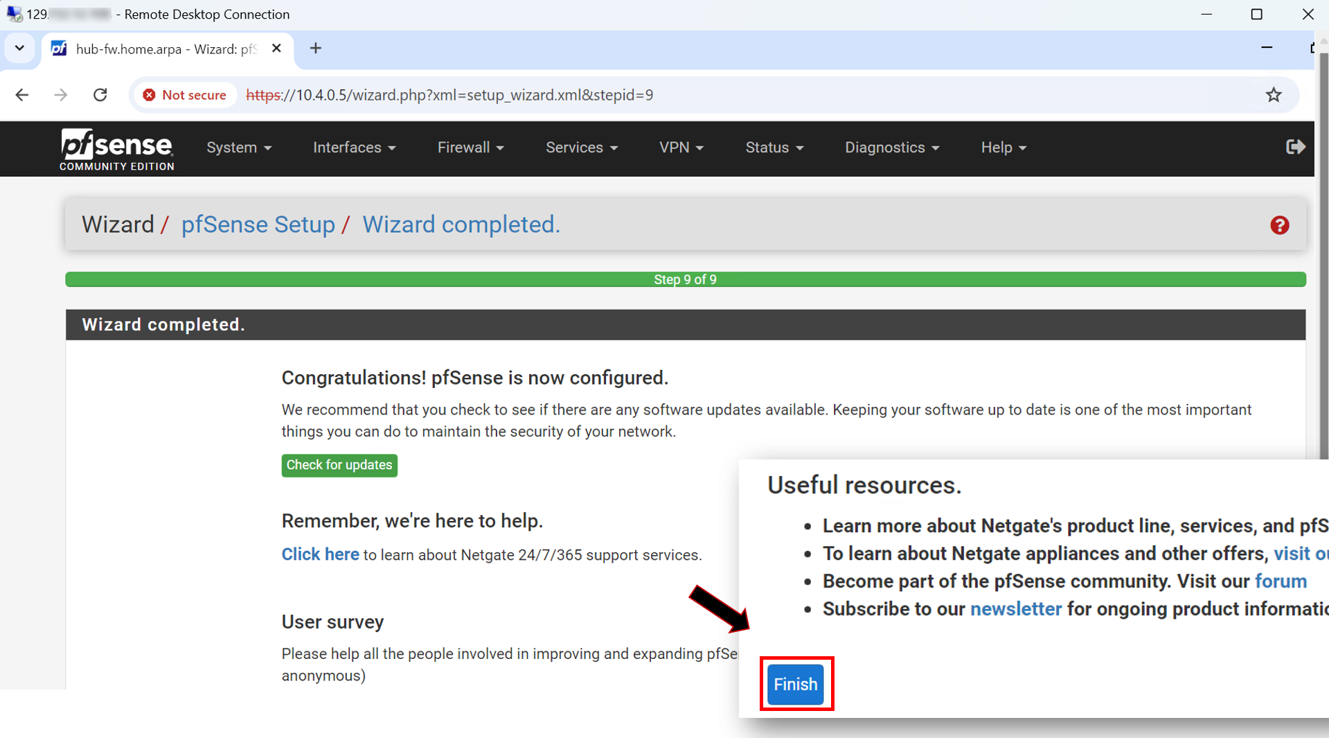
Task: Expand the Diagnostics dropdown
Action: pos(891,148)
